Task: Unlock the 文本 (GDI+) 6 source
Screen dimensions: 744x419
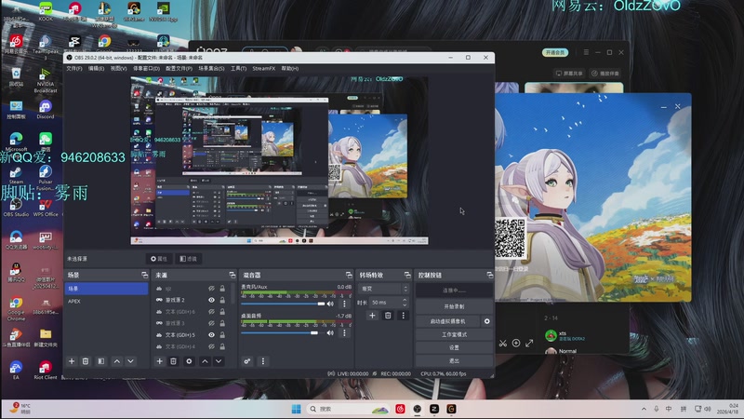Action: point(222,312)
